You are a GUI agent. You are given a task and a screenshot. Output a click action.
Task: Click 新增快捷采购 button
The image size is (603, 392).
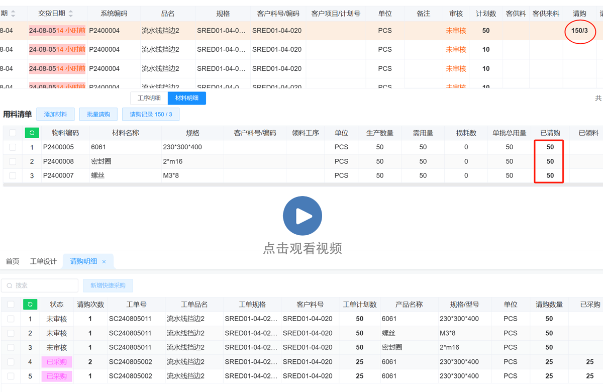click(x=108, y=285)
